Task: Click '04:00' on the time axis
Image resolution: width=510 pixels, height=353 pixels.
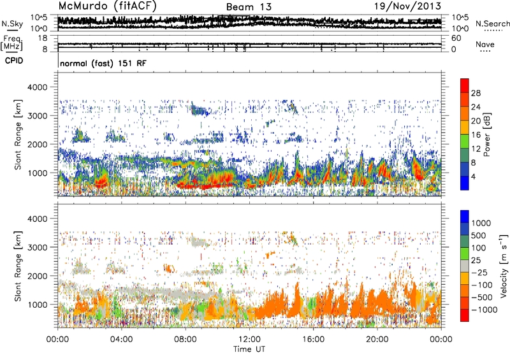Action: (121, 340)
